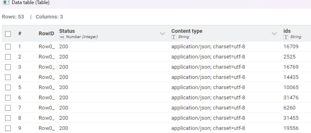Click the ids cell showing 2525

289,57
